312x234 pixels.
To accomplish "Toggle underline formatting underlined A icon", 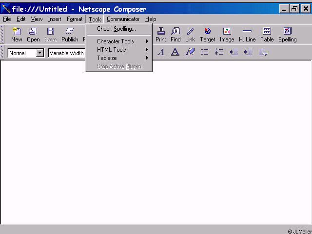I will (175, 52).
